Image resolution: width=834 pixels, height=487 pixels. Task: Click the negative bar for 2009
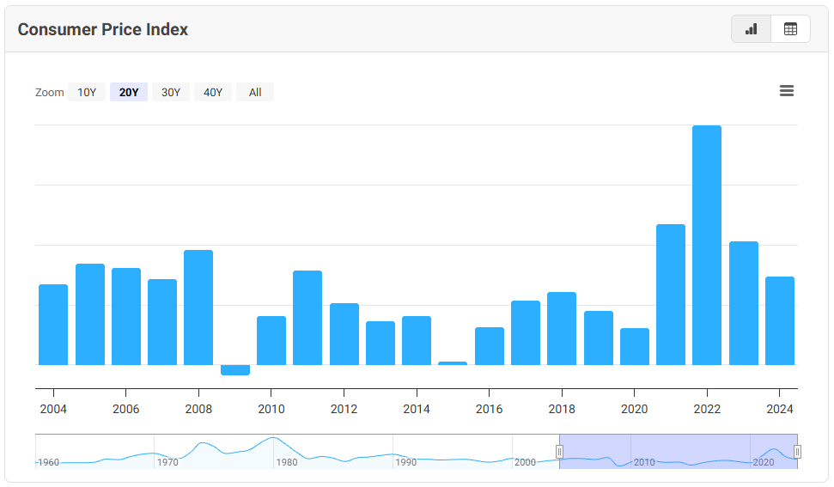[x=235, y=370]
